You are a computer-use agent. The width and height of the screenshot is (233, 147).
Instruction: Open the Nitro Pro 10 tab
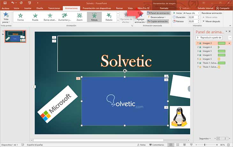click(x=143, y=8)
